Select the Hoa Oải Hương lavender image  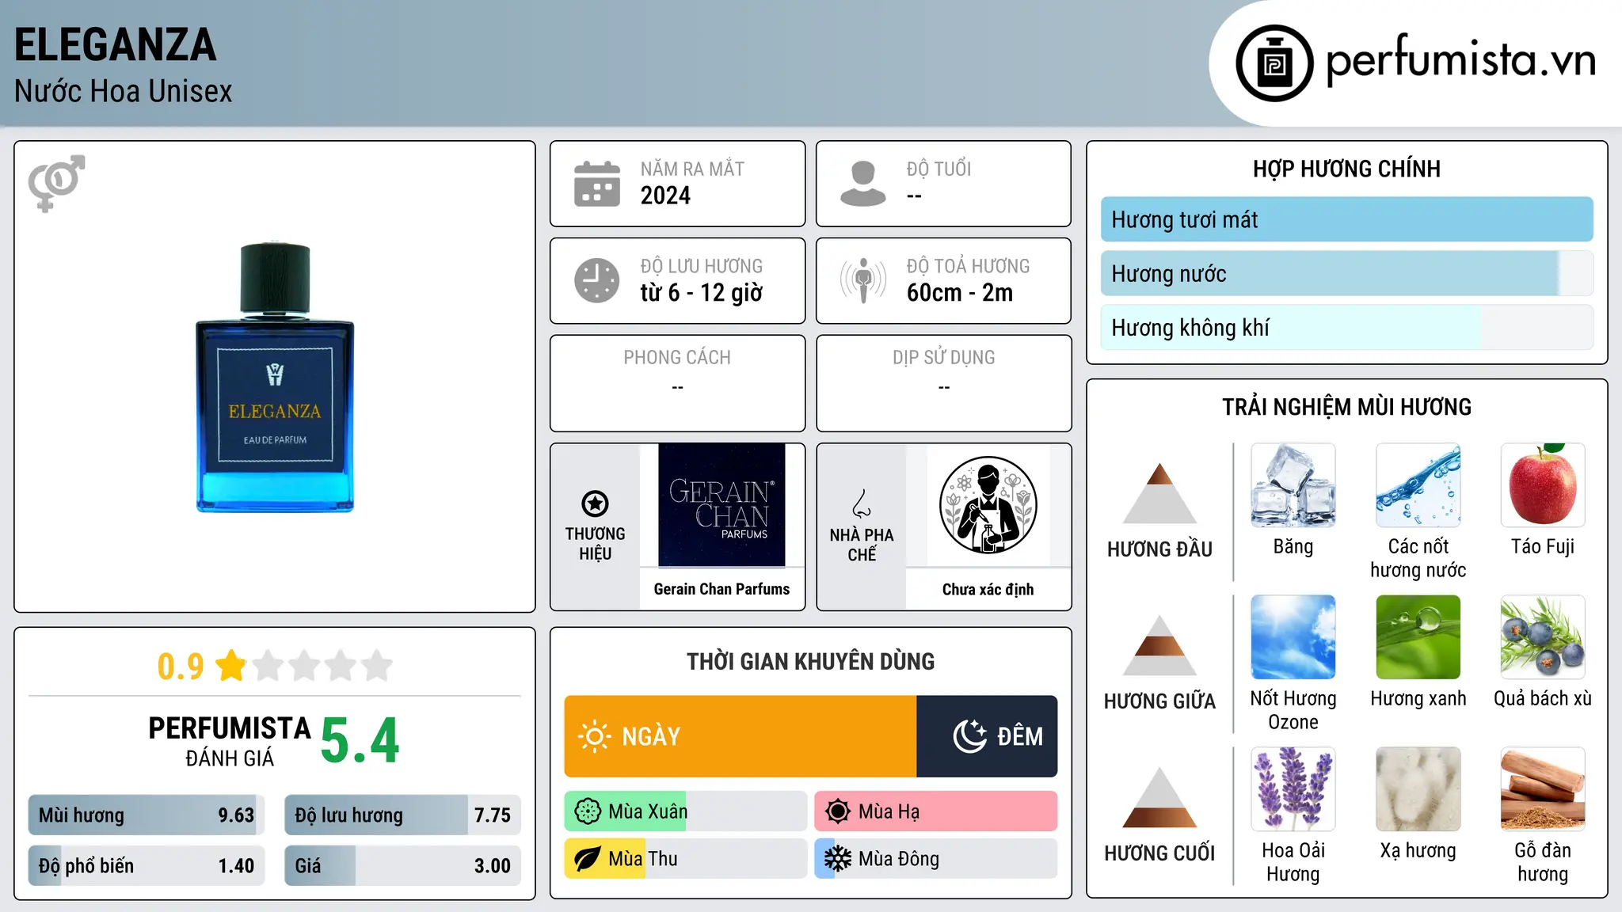pos(1293,789)
